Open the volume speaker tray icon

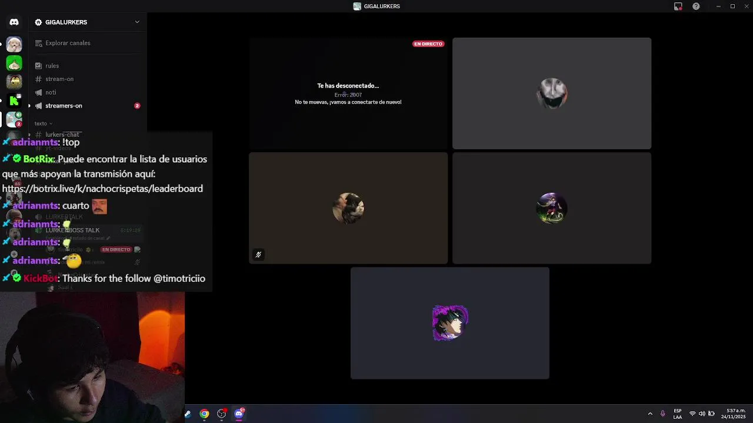702,414
